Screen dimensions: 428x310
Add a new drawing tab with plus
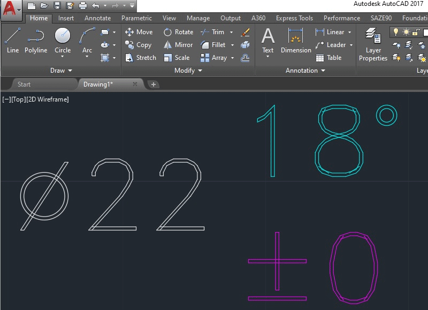[x=154, y=84]
